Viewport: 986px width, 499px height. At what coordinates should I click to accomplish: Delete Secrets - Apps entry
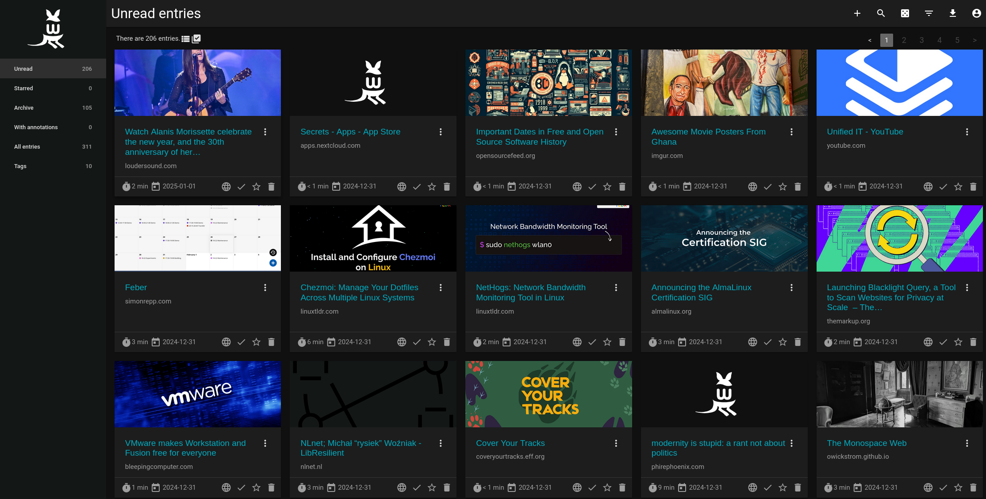click(x=447, y=187)
